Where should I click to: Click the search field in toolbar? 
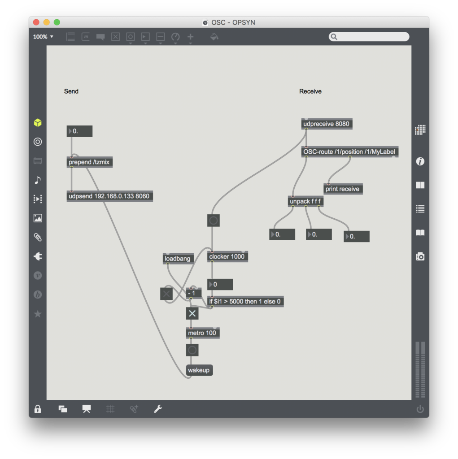369,37
